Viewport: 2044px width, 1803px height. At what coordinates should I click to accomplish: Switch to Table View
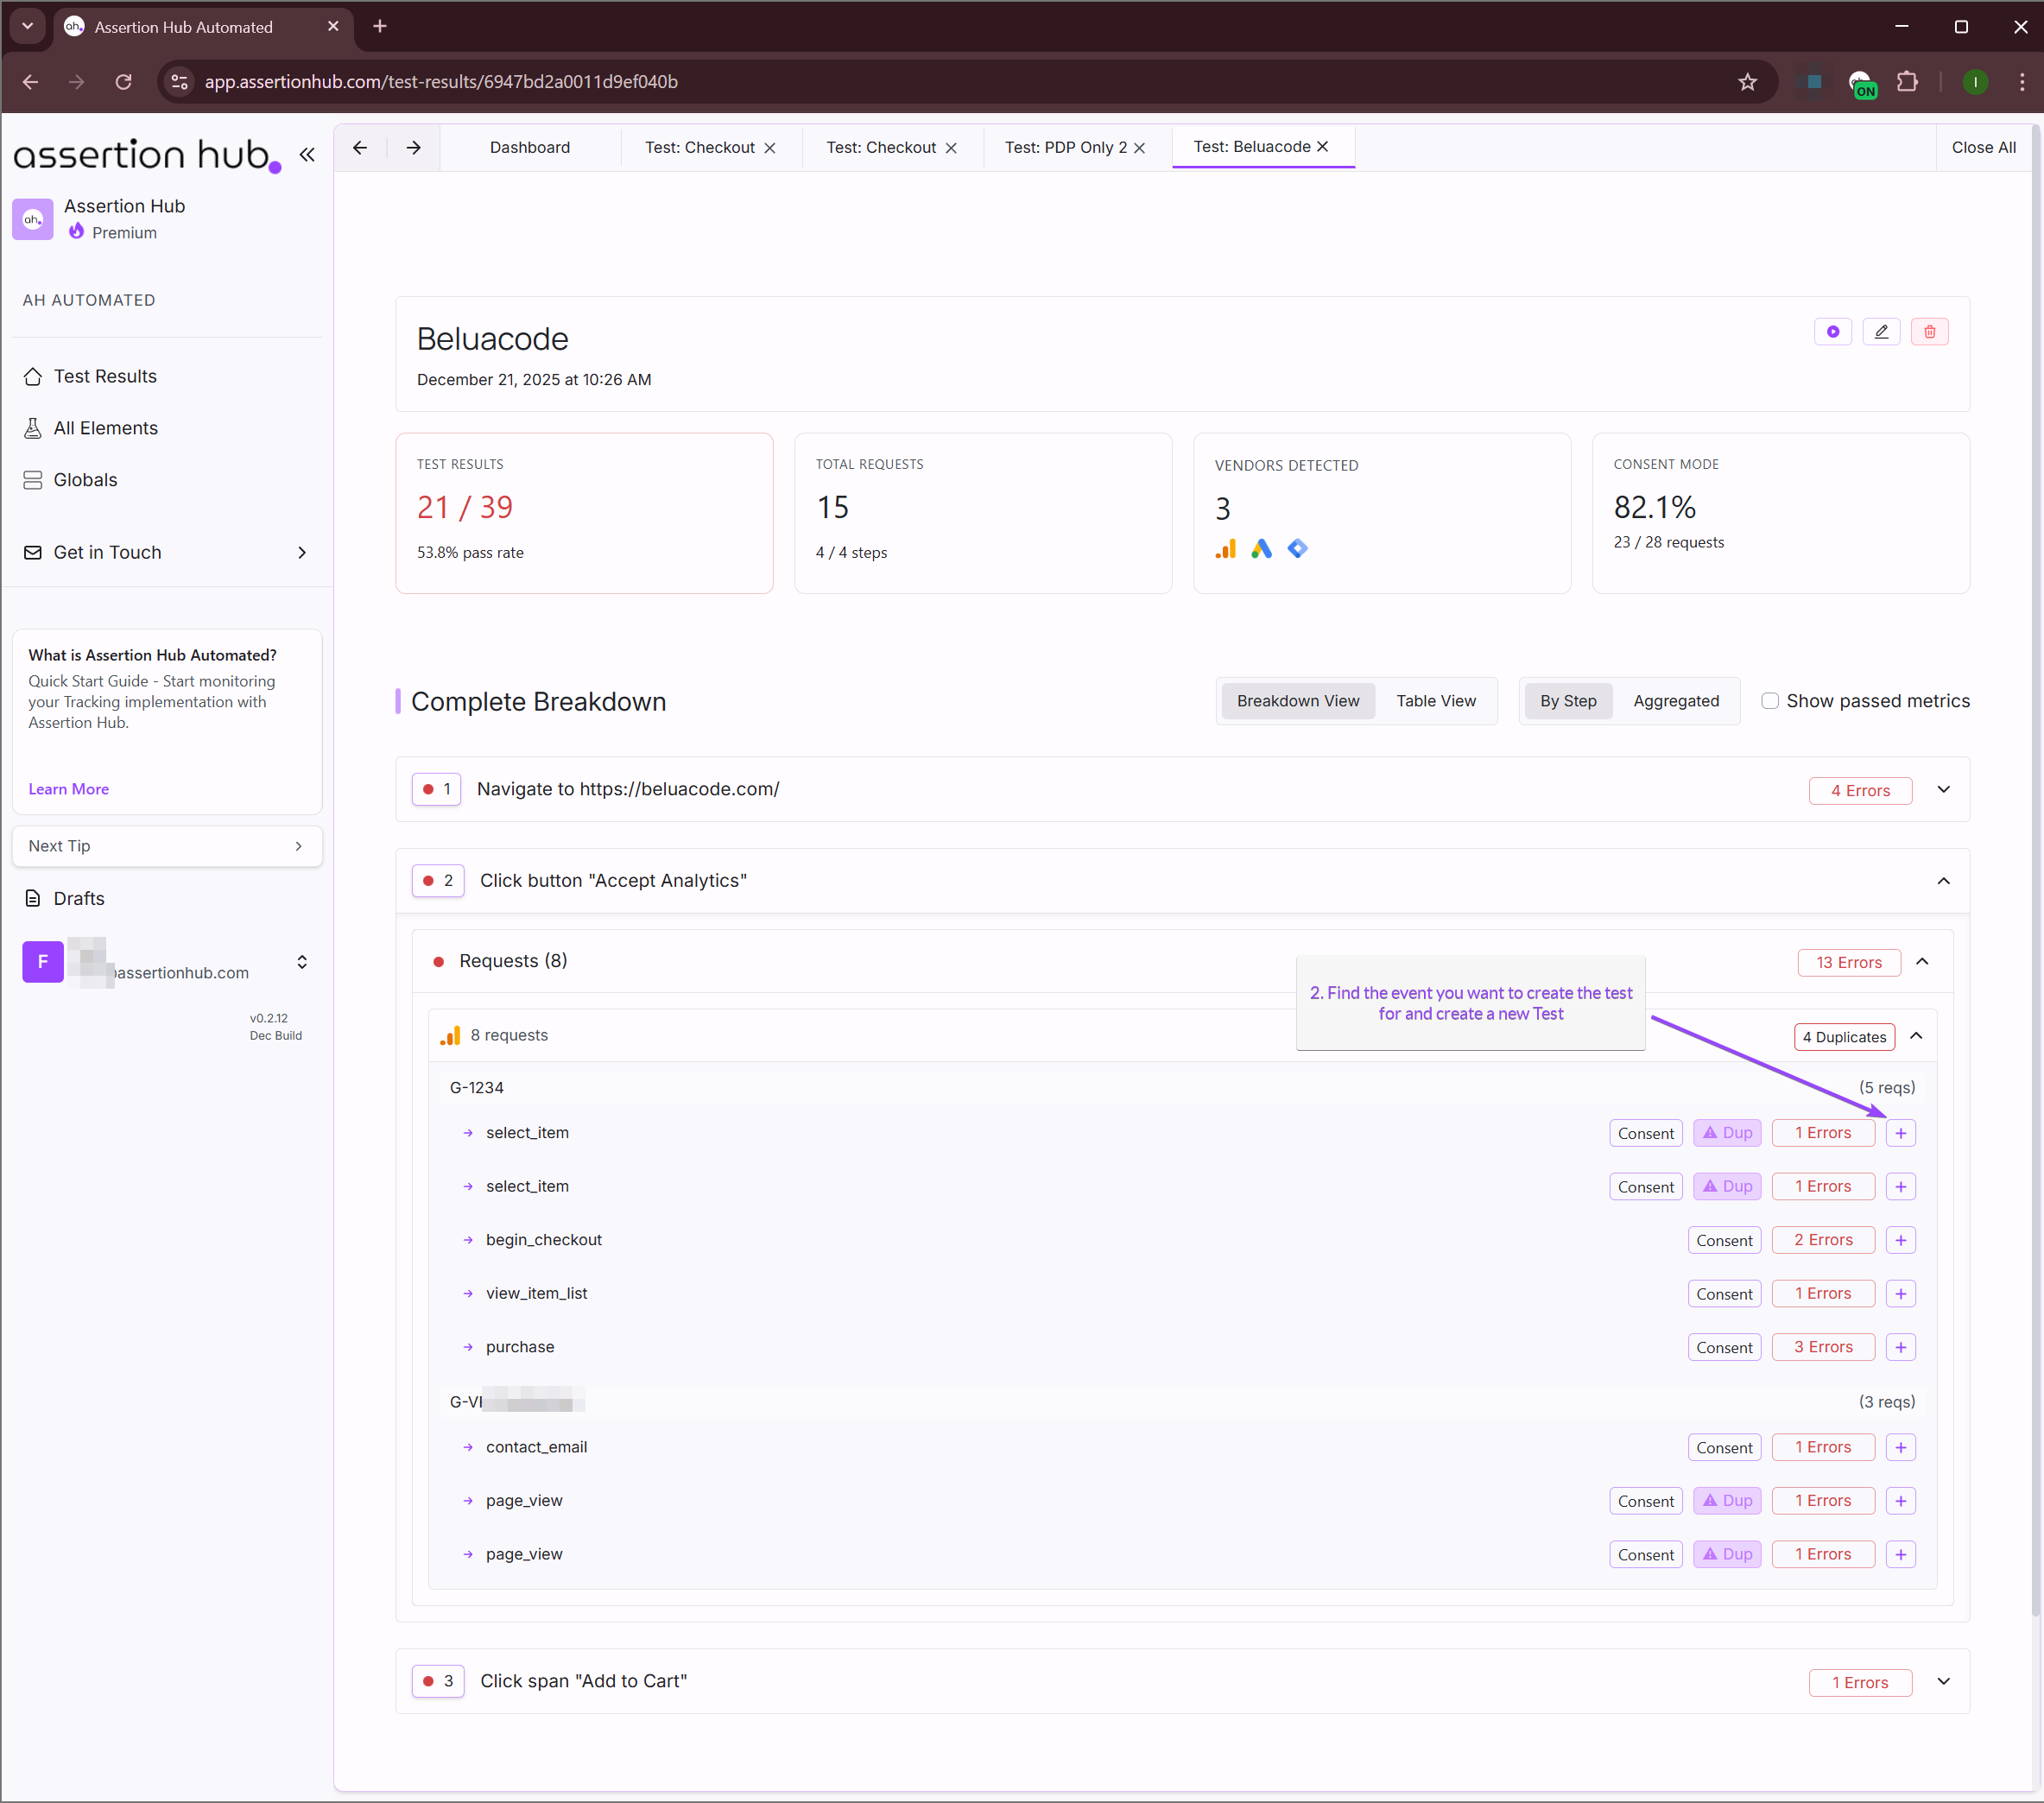tap(1436, 701)
